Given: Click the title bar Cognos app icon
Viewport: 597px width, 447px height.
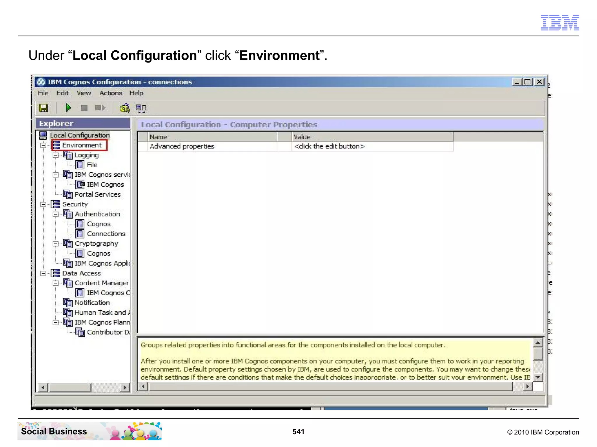Looking at the screenshot, I should tap(41, 82).
